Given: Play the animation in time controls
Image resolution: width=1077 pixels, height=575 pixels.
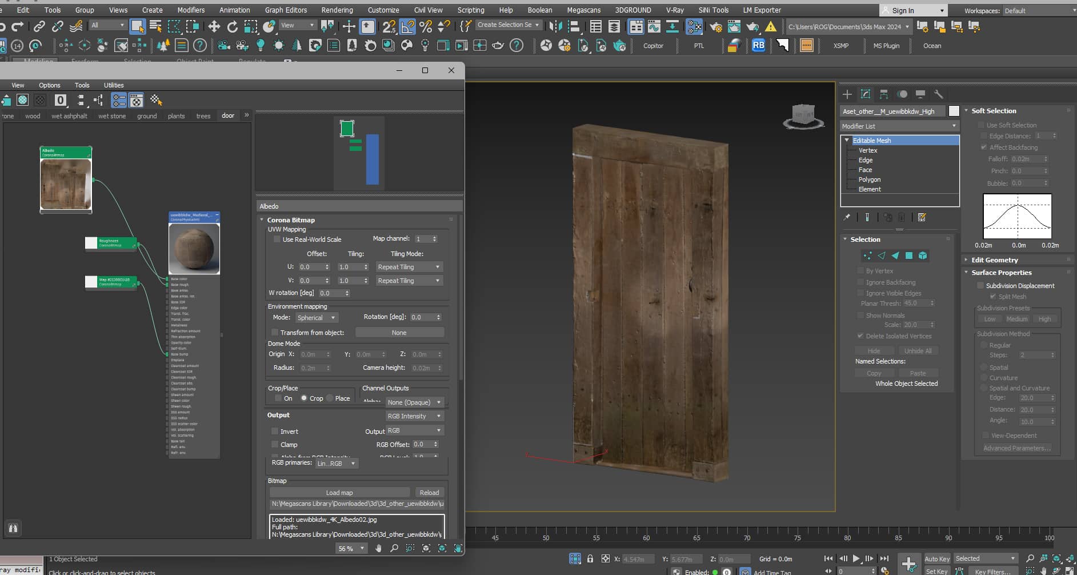Looking at the screenshot, I should pyautogui.click(x=856, y=558).
